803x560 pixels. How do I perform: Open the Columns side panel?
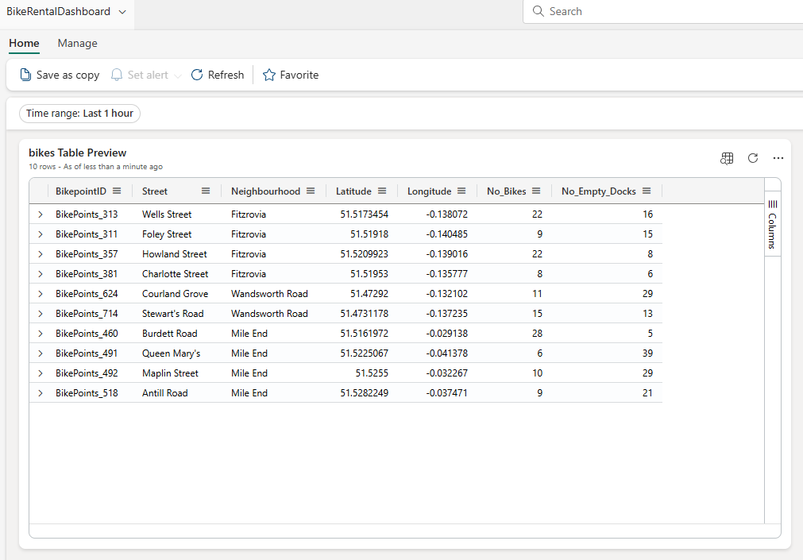772,224
